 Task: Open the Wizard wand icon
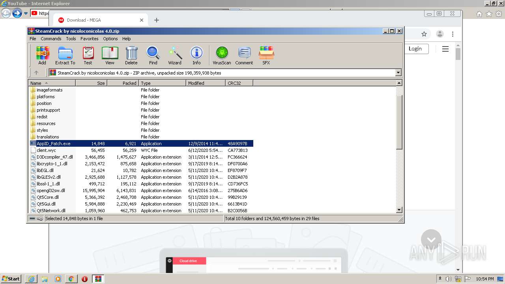pyautogui.click(x=175, y=55)
